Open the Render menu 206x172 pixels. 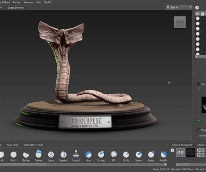pyautogui.click(x=17, y=2)
